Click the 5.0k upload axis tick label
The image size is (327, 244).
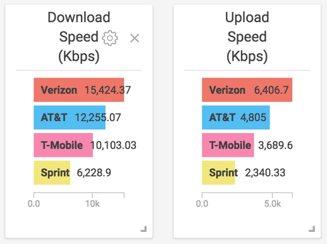273,204
